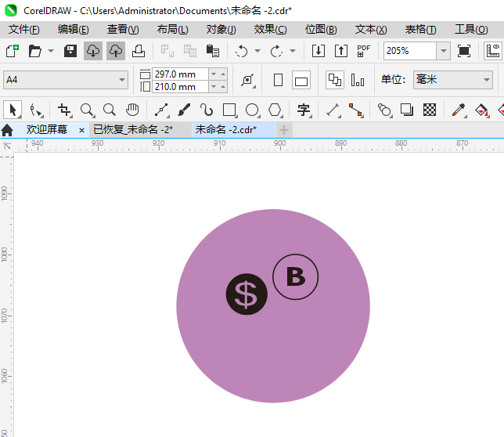Open the 对象(J) menu
Image resolution: width=504 pixels, height=437 pixels.
221,30
